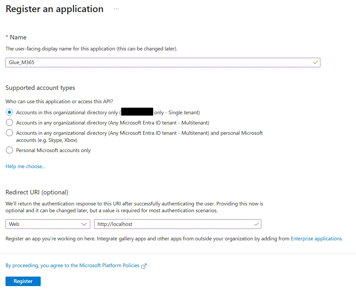The width and height of the screenshot is (356, 290).
Task: Expand the platform type combo box
Action: click(47, 224)
